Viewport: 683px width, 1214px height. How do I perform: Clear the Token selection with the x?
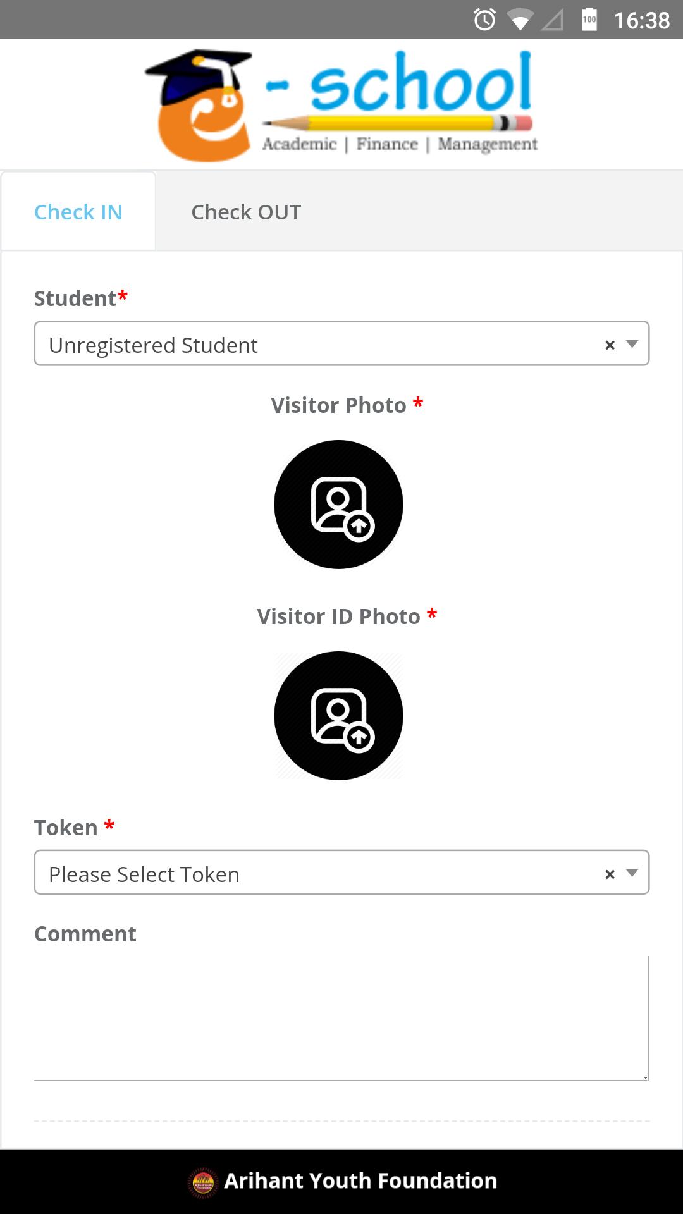610,874
